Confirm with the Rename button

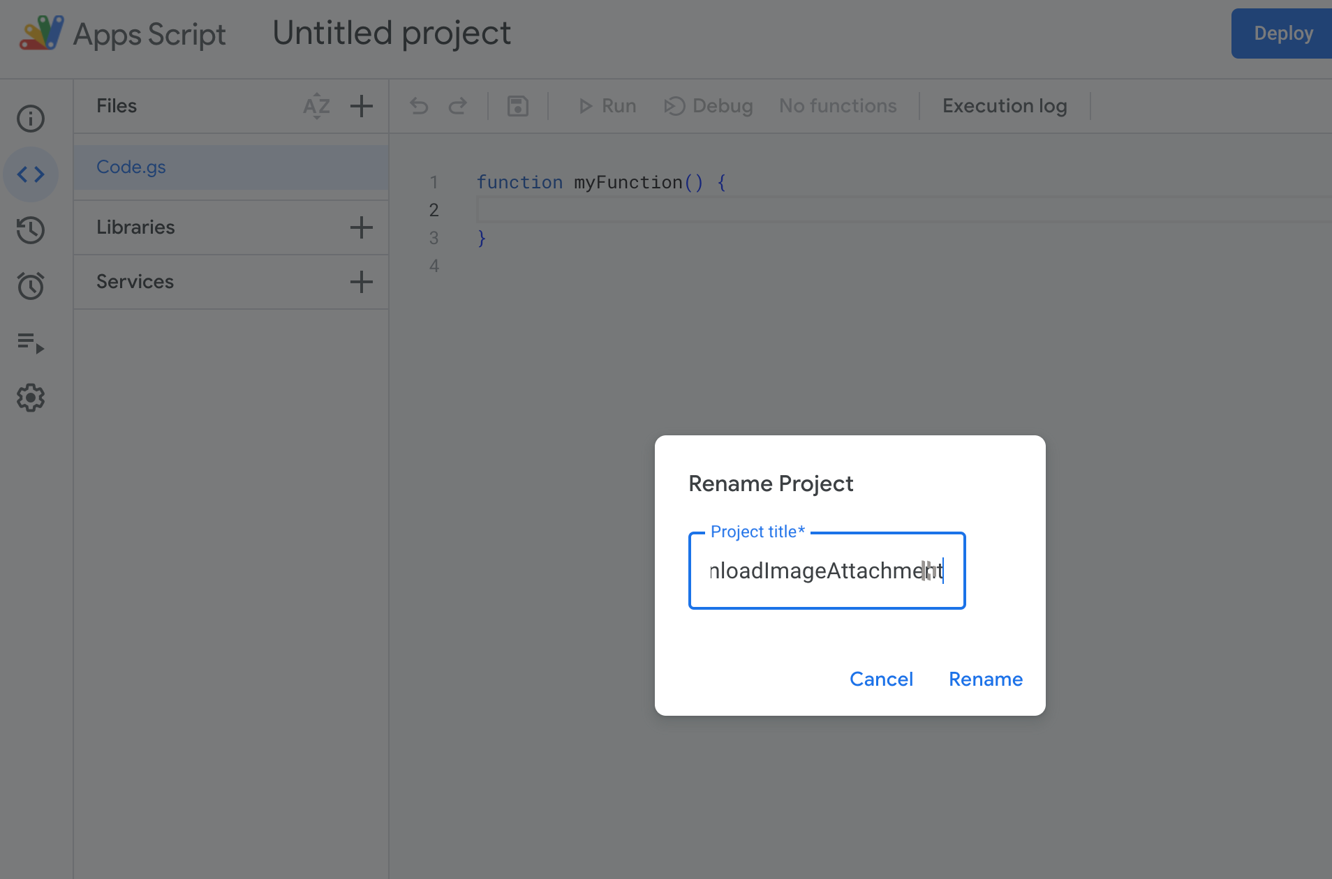click(985, 679)
